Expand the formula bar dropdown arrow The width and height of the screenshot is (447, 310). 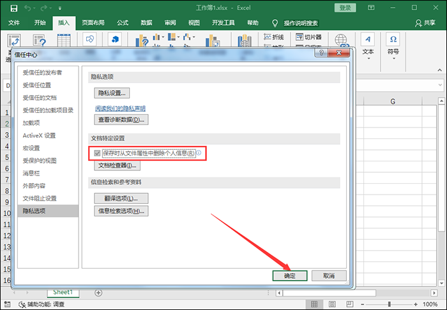click(440, 85)
